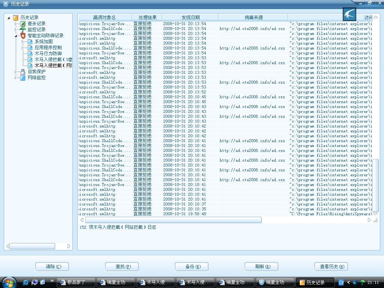Show hidden tray icons arrow

point(348,282)
